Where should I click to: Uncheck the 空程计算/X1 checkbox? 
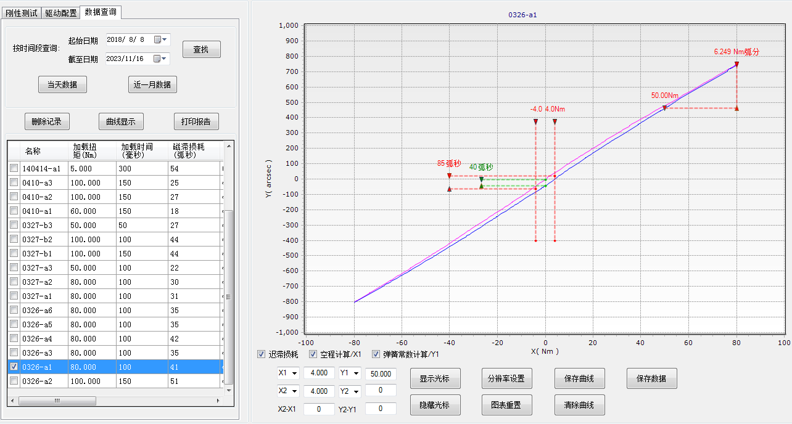pos(313,354)
